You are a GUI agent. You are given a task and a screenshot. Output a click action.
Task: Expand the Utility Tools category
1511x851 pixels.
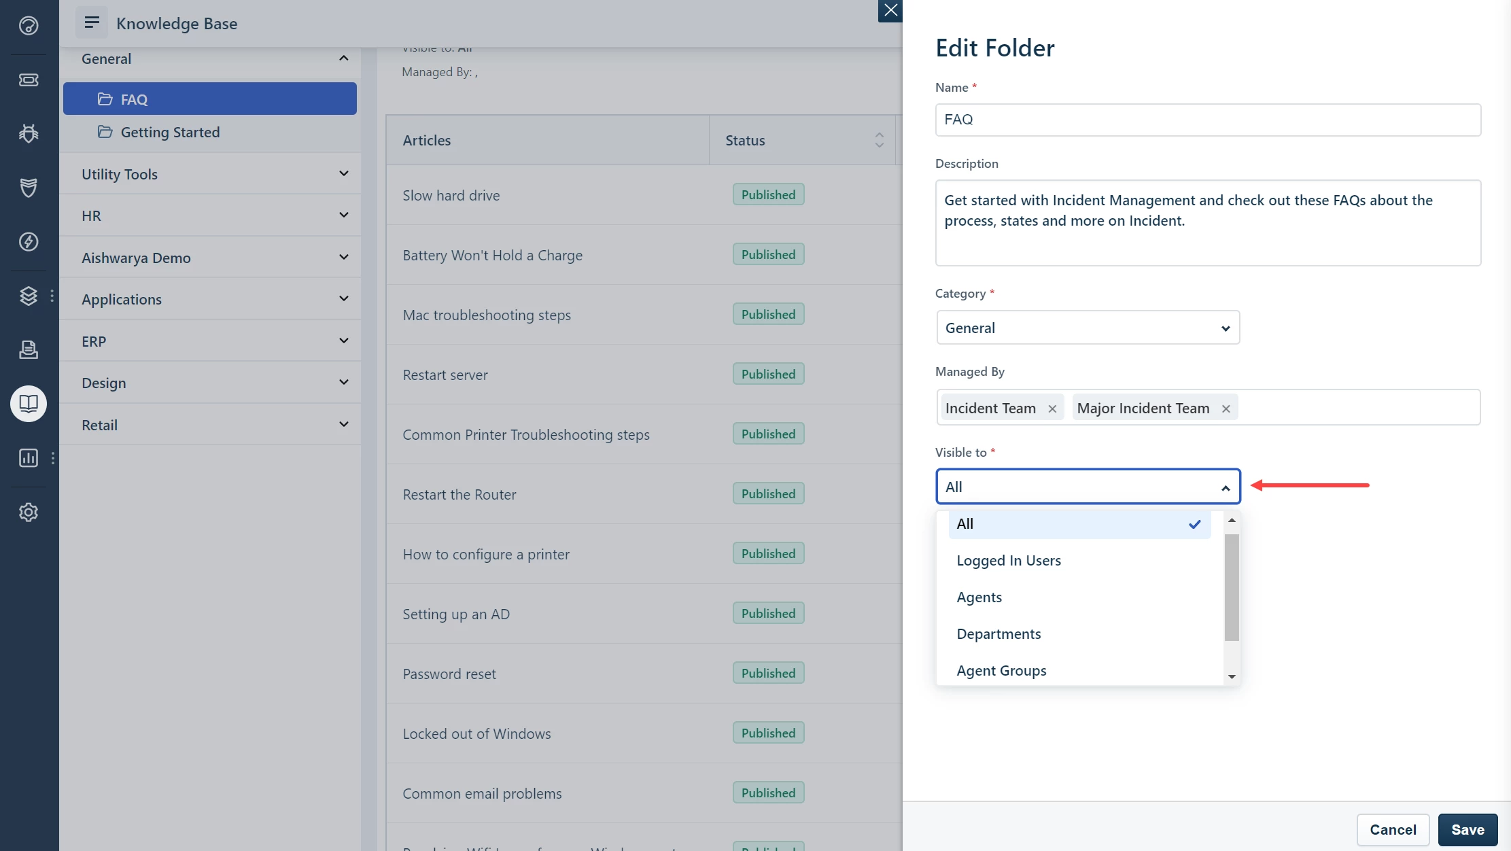point(210,174)
